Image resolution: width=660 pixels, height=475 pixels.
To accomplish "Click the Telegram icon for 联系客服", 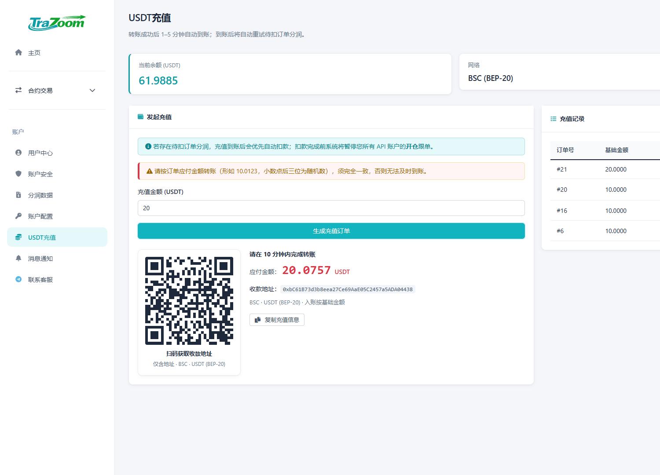I will coord(18,279).
